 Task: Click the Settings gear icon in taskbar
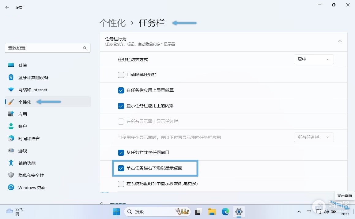[x=239, y=212]
